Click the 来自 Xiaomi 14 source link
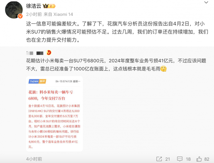Image resolution: width=214 pixels, height=163 pixels. (x=58, y=14)
